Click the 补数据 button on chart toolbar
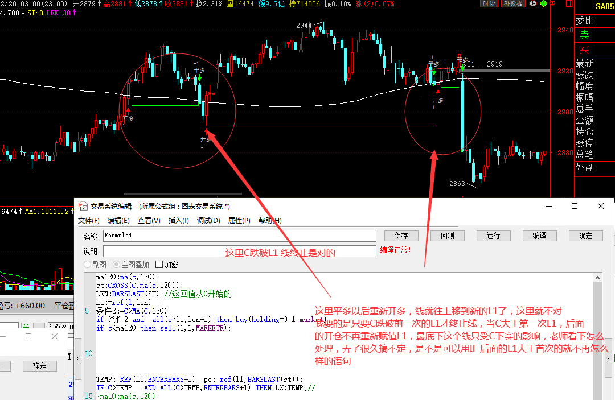Viewport: 615px width, 400px height. tap(513, 3)
